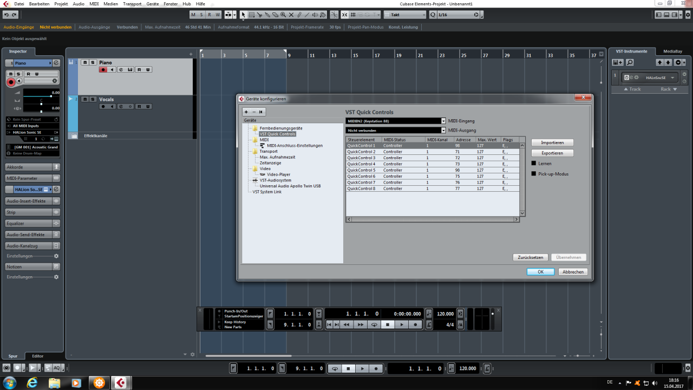This screenshot has width=693, height=390.
Task: Click Play in the transport panel
Action: (401, 324)
